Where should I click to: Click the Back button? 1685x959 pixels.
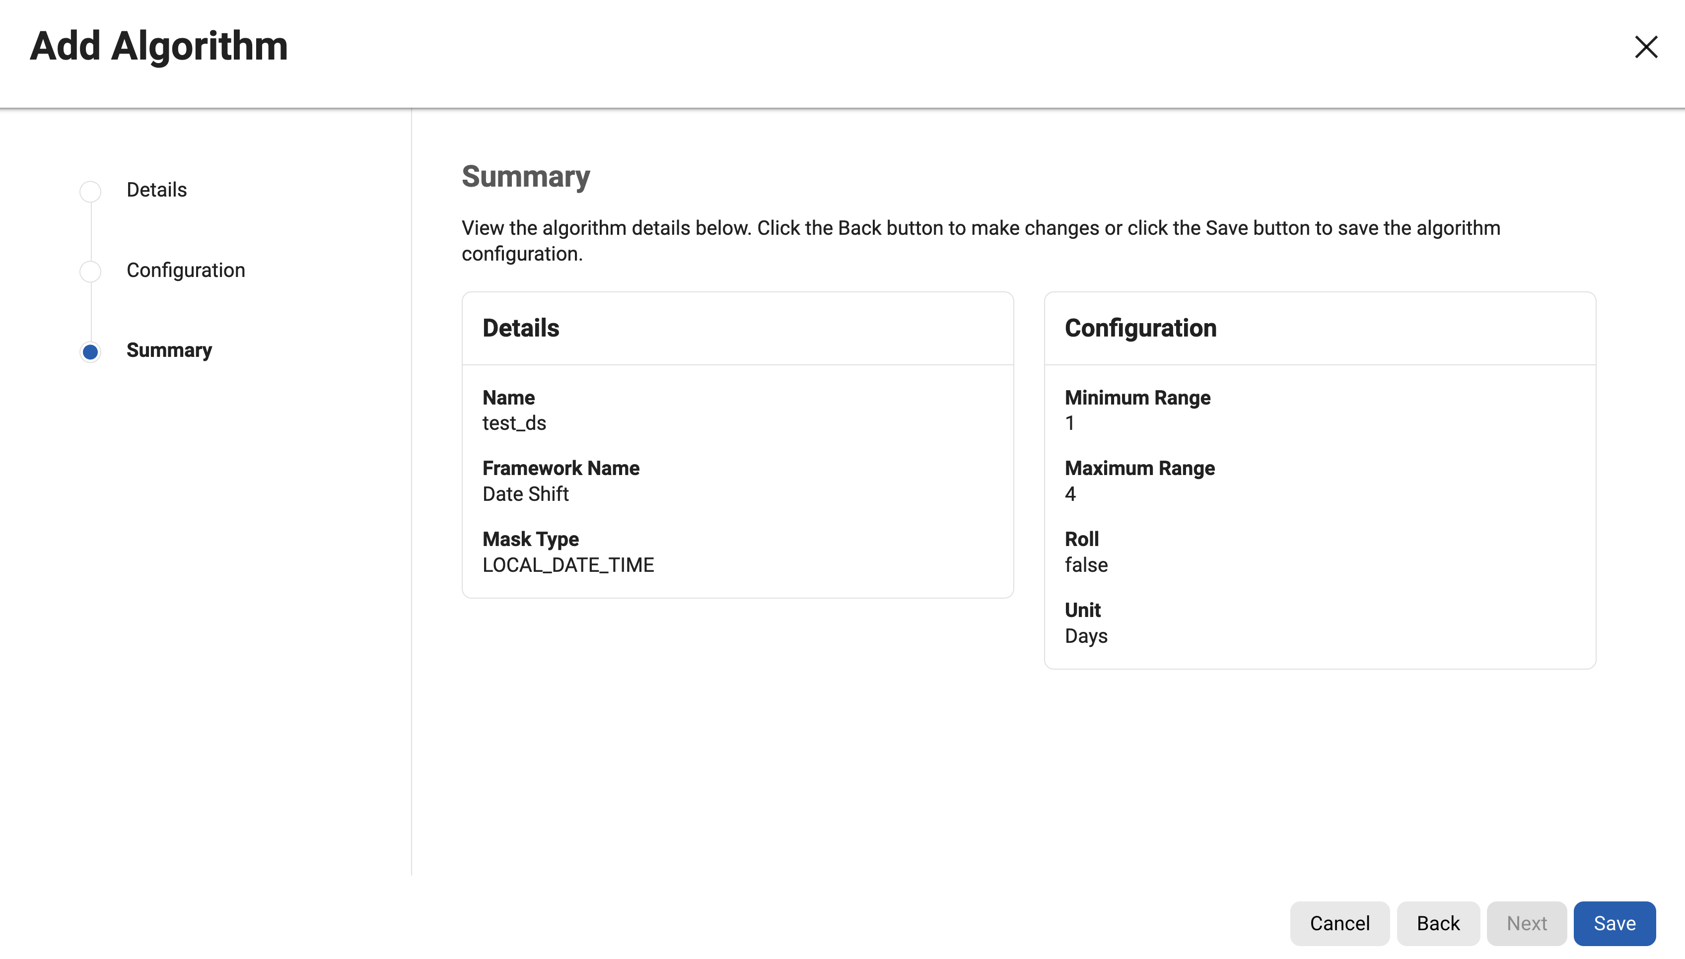point(1438,923)
